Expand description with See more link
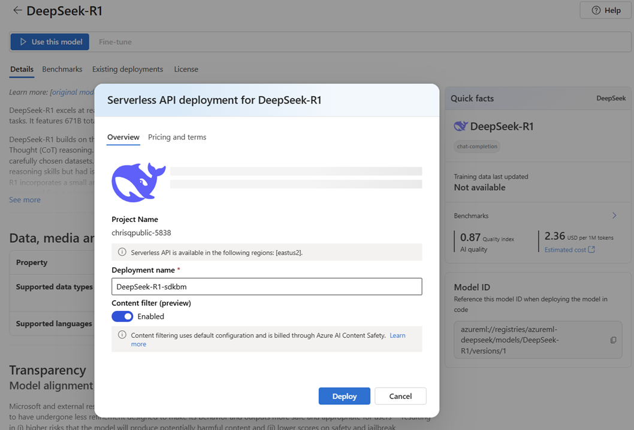The height and width of the screenshot is (430, 634). click(x=25, y=200)
